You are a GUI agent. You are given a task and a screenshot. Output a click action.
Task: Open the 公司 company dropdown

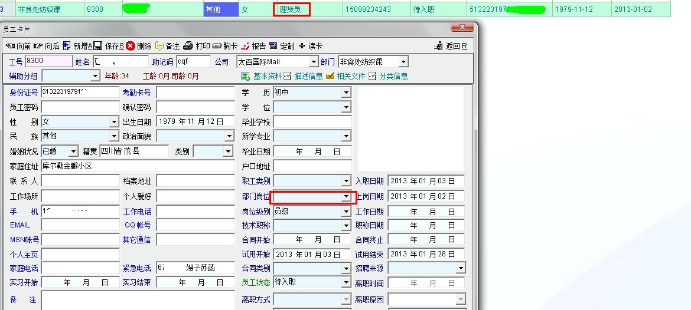pos(314,62)
